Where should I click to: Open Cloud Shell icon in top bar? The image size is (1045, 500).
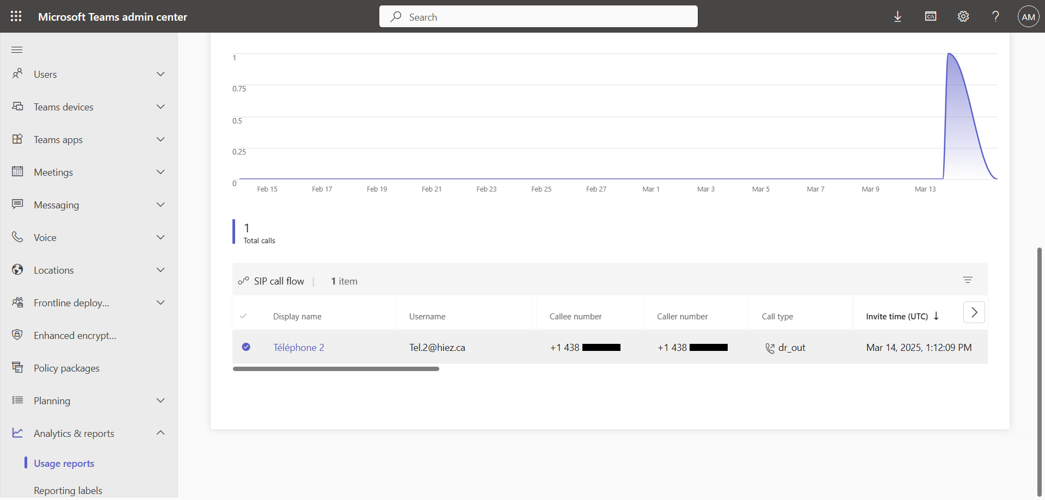click(x=930, y=16)
